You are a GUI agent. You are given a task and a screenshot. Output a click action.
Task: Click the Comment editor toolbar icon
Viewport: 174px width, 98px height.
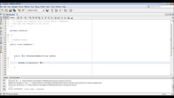tap(69, 18)
